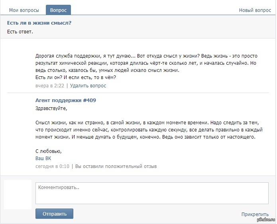Click the вчера в 2:22 timestamp
Image resolution: width=277 pixels, height=224 pixels.
coord(49,85)
